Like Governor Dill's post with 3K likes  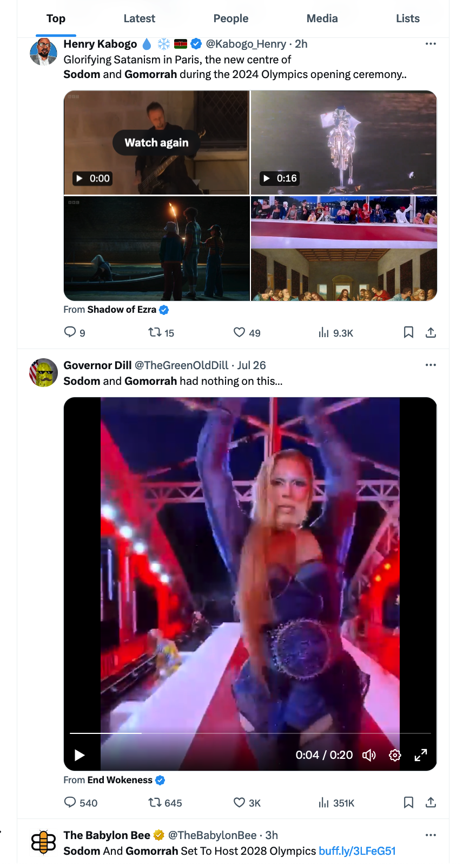click(239, 802)
